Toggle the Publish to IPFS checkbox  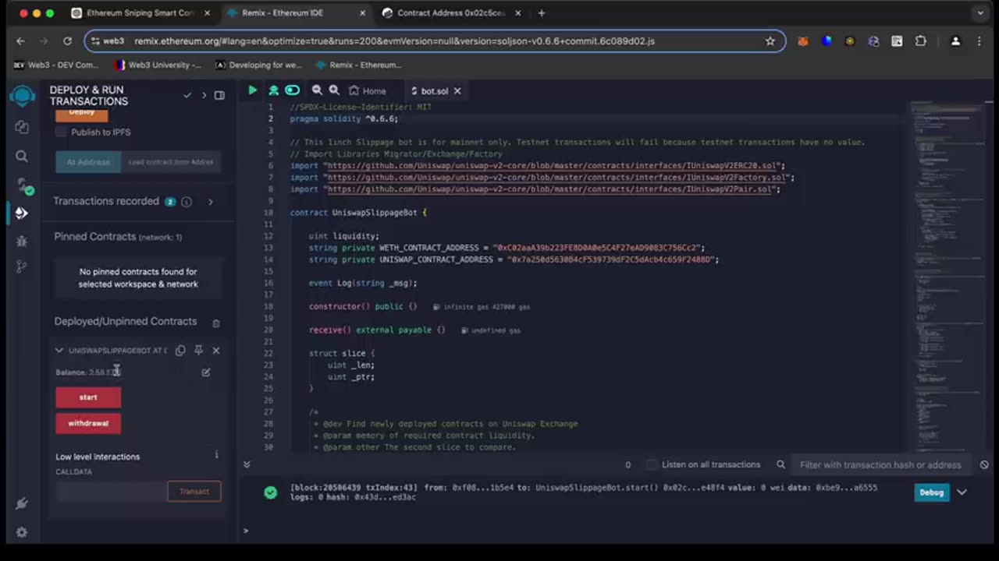coord(62,132)
